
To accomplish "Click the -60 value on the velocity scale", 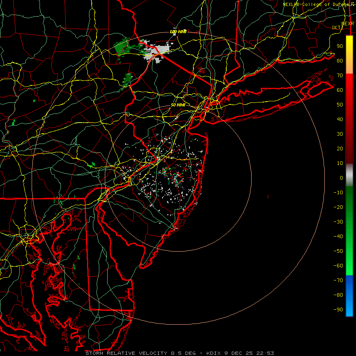I will [x=338, y=266].
